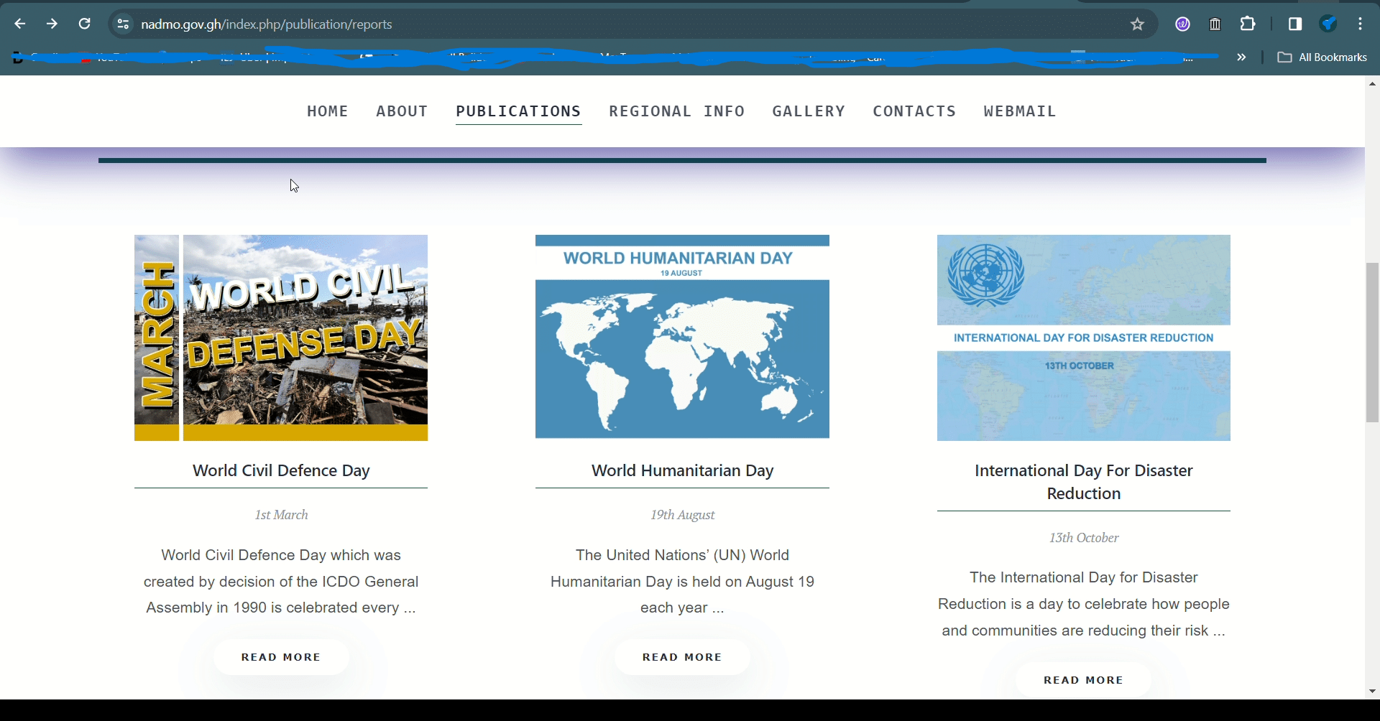
Task: Open the PUBLICATIONS menu
Action: [x=518, y=111]
